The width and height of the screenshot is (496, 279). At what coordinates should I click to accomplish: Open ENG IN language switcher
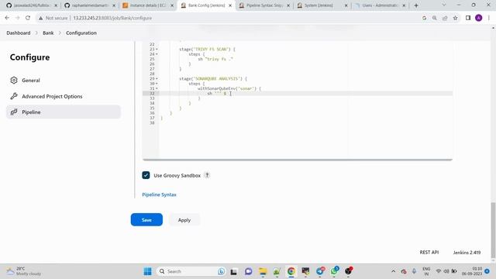[426, 271]
